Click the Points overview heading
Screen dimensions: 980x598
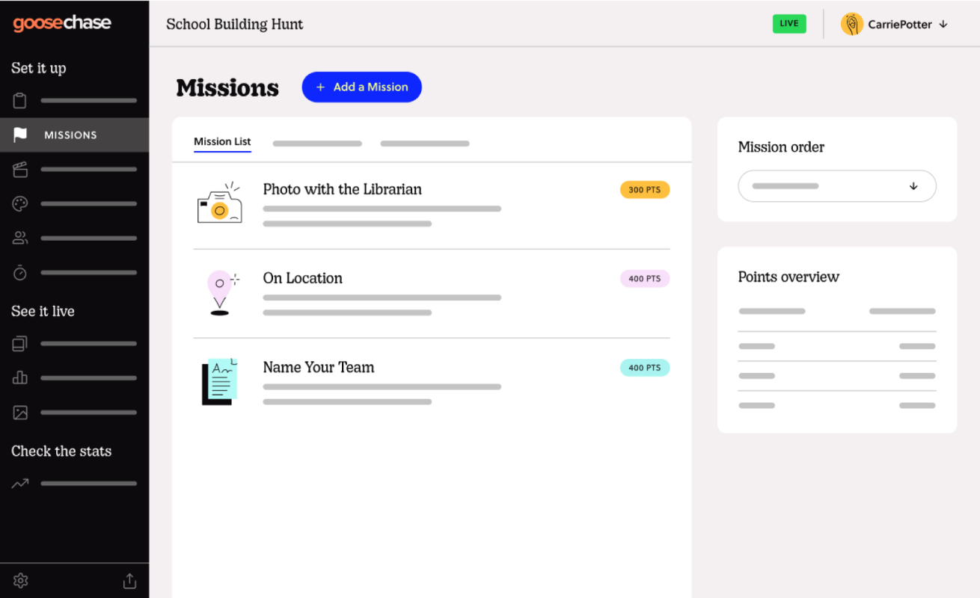point(788,277)
